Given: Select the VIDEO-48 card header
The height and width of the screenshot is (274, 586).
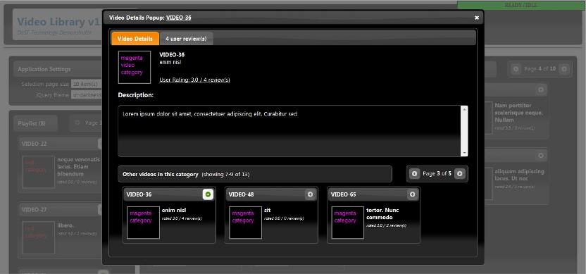Looking at the screenshot, I should 271,194.
